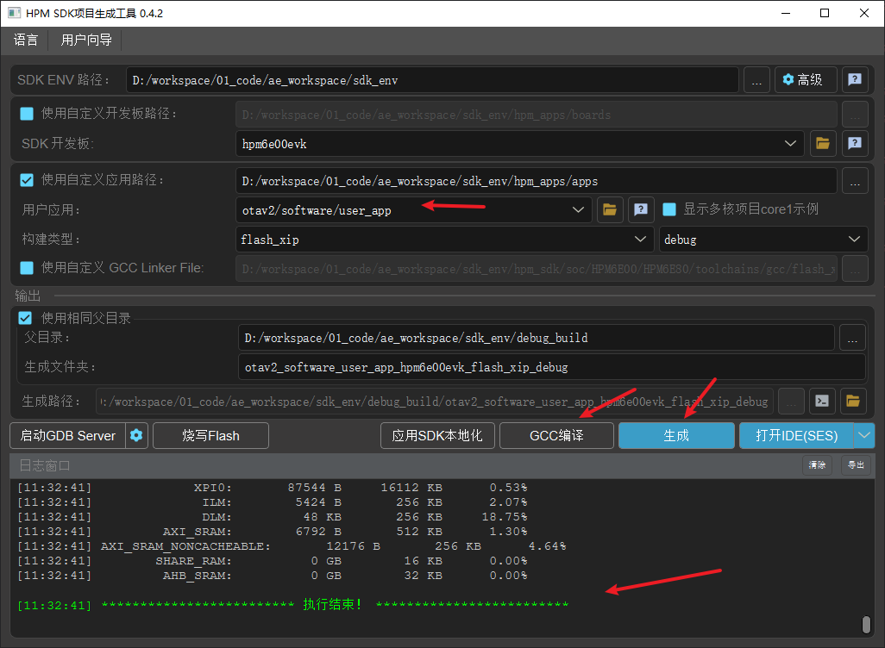
Task: Click 应用SDK本地化 button
Action: point(437,435)
